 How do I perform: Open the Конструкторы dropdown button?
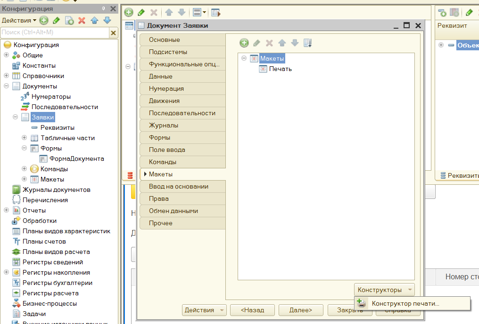(x=384, y=290)
